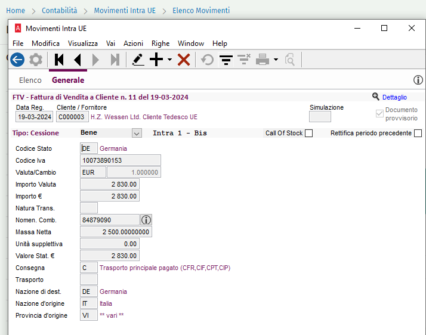This screenshot has height=335, width=426.
Task: Click the Massa Netta field
Action: [116, 232]
